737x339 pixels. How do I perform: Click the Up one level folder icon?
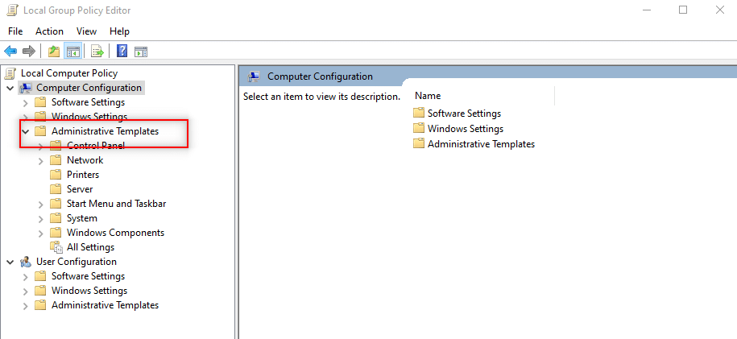(x=54, y=52)
